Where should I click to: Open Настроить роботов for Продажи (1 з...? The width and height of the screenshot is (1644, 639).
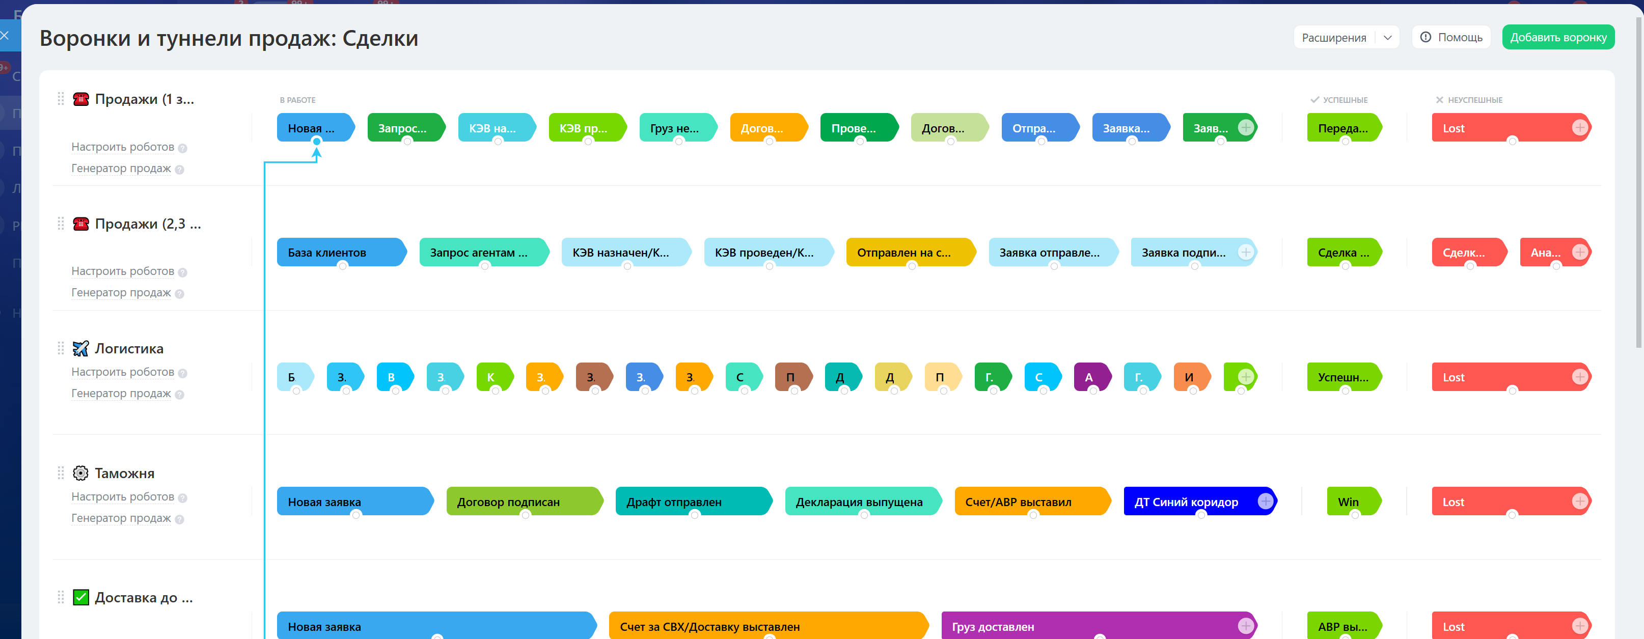pyautogui.click(x=123, y=147)
